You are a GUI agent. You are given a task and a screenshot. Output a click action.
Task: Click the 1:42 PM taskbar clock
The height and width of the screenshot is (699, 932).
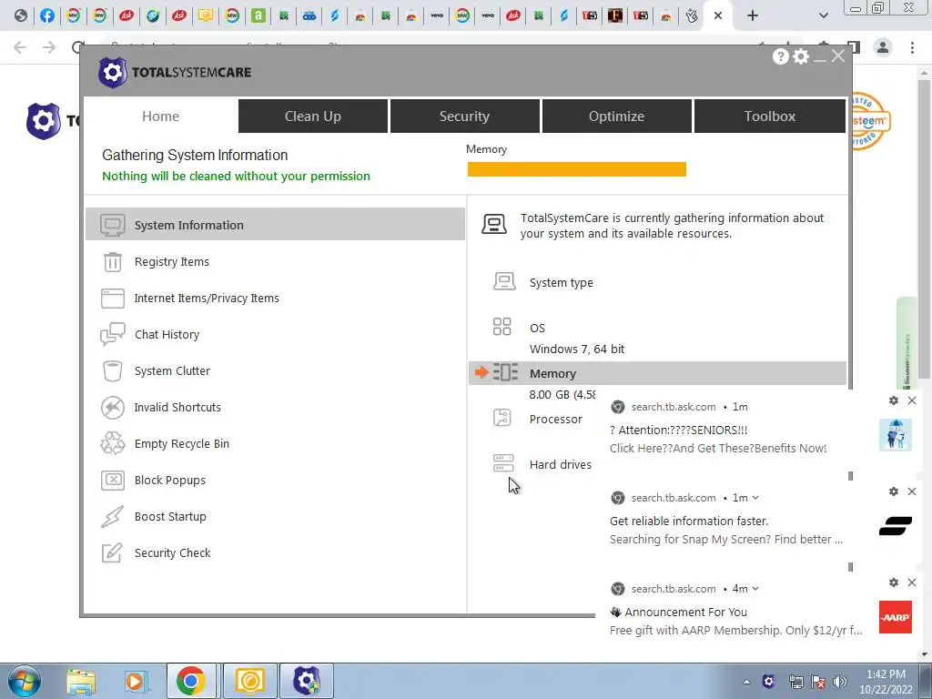point(886,674)
